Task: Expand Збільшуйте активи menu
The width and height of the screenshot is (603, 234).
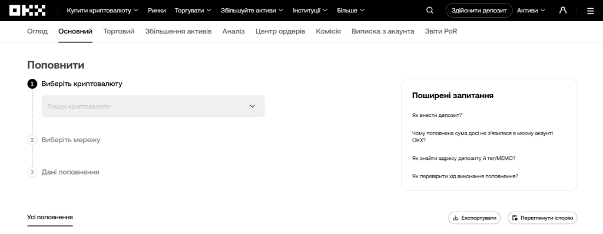Action: (x=252, y=11)
